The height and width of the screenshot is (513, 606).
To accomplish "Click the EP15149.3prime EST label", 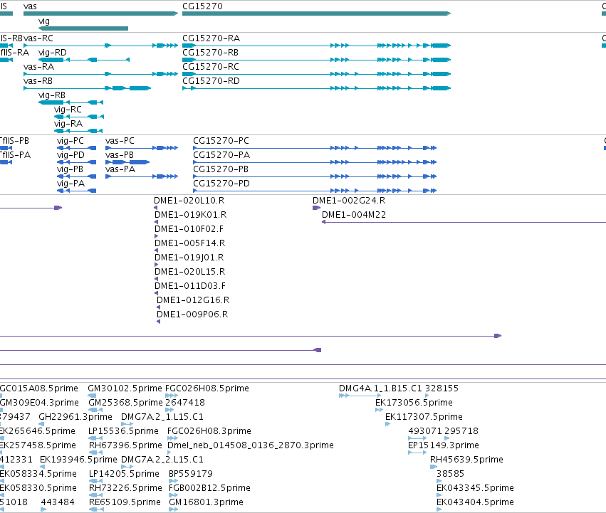I will coord(444,446).
